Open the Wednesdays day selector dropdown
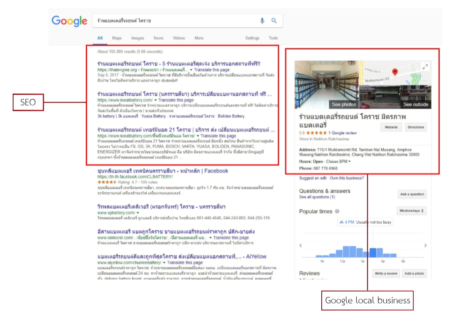The height and width of the screenshot is (321, 476). pyautogui.click(x=412, y=211)
